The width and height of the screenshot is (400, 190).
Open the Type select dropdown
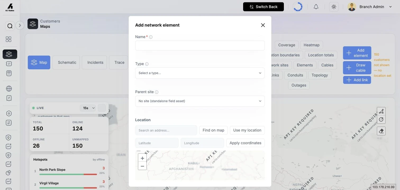[x=200, y=73]
